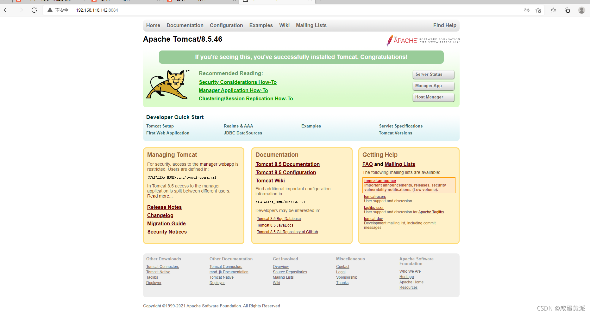
Task: Open the tomcat-dev mailing list link
Action: (x=373, y=219)
